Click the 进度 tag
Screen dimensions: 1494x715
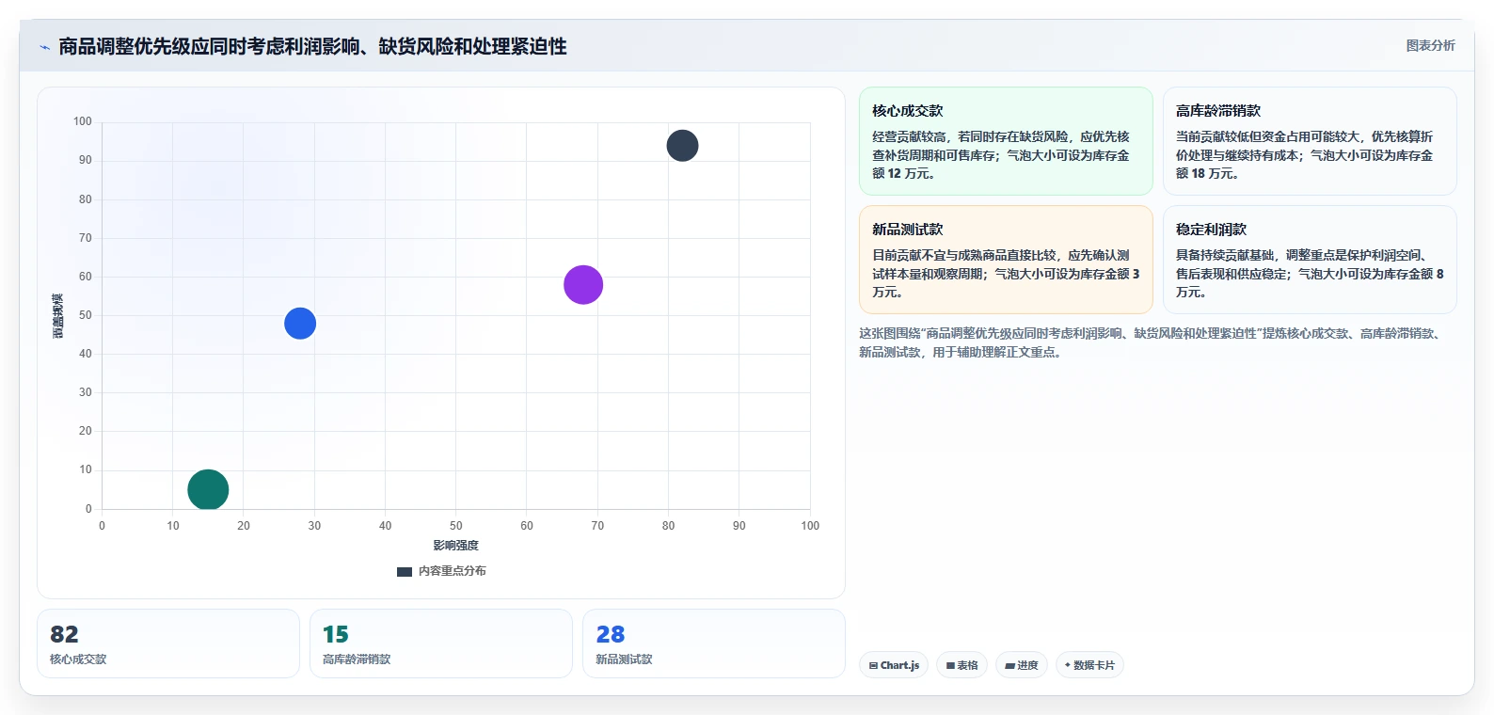(1022, 665)
